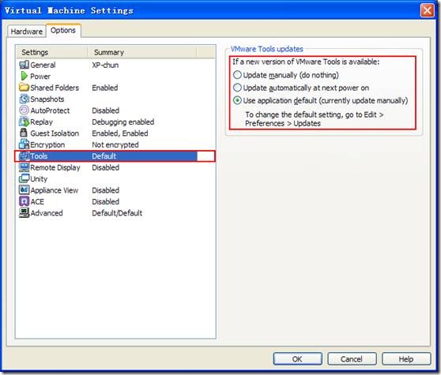Click the Not encrypted summary value

coord(115,145)
